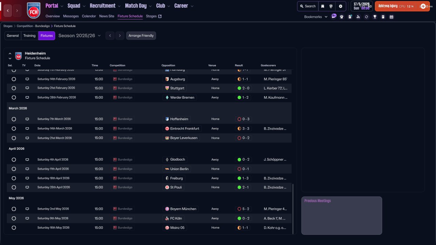Click the TV icon for Augsburg fixture
This screenshot has width=436, height=245.
[x=27, y=79]
